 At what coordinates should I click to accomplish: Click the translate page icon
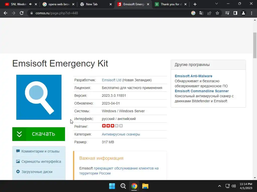click(x=201, y=13)
